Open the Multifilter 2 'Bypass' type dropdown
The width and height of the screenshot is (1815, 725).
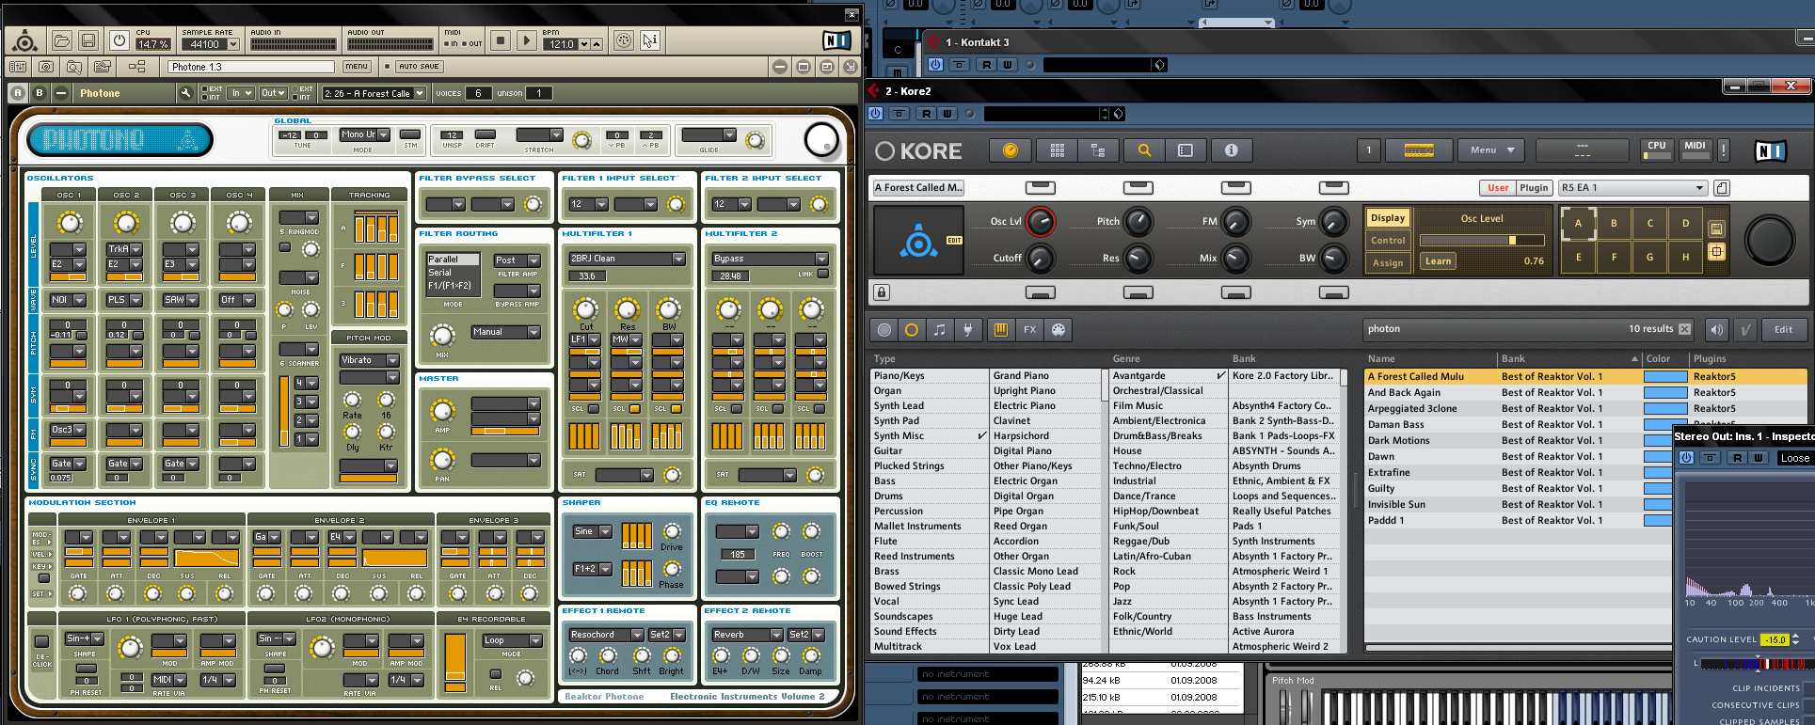pos(770,259)
